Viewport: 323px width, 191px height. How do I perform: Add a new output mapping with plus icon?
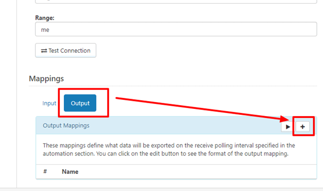click(x=302, y=127)
